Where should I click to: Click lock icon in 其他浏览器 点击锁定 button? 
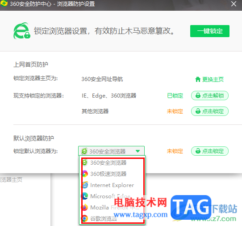point(198,111)
